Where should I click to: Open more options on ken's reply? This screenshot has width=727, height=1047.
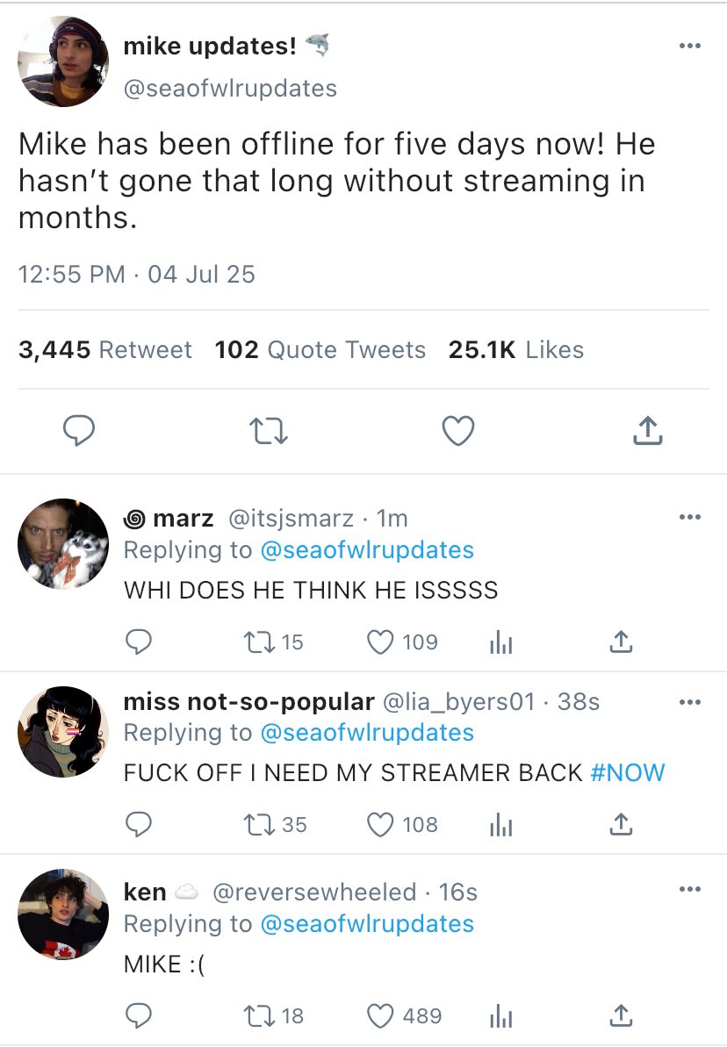pos(691,891)
